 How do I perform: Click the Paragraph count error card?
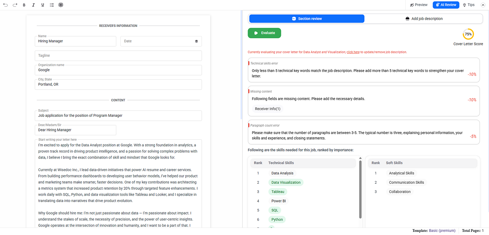pos(364,132)
